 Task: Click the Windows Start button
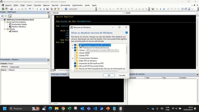[x=5, y=109]
